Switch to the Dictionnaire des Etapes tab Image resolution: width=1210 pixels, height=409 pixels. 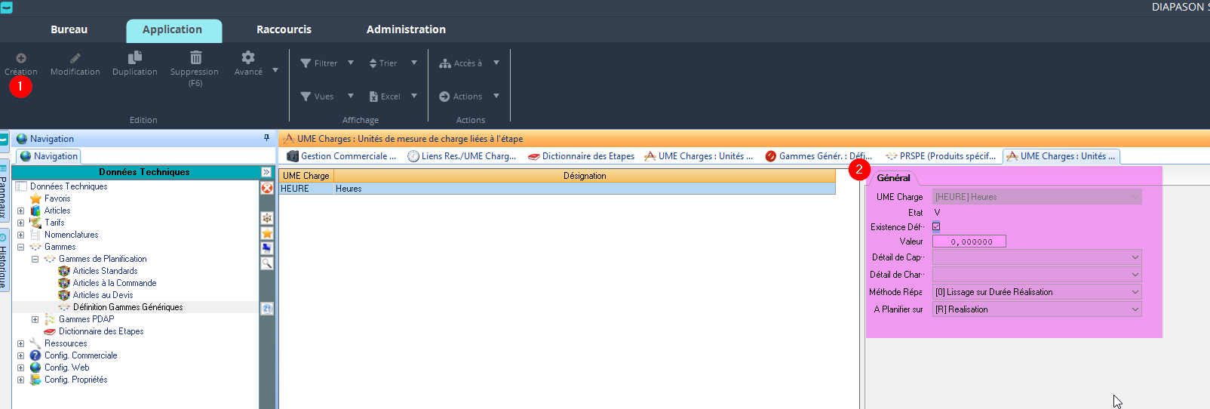[x=582, y=156]
